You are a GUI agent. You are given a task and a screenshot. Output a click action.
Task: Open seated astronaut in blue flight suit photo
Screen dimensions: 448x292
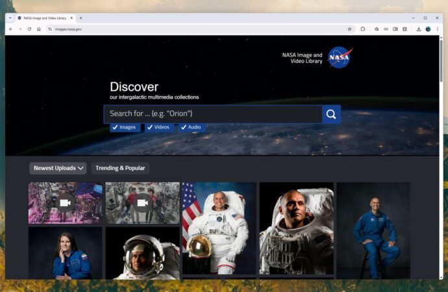coord(373,230)
